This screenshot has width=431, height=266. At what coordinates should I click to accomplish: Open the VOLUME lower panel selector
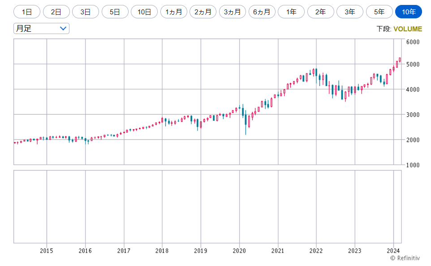(x=407, y=29)
